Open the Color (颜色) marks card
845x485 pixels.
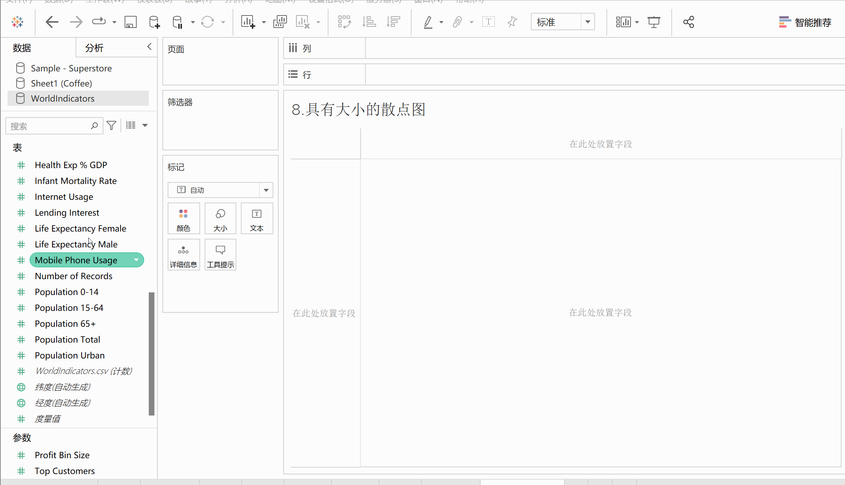[183, 219]
